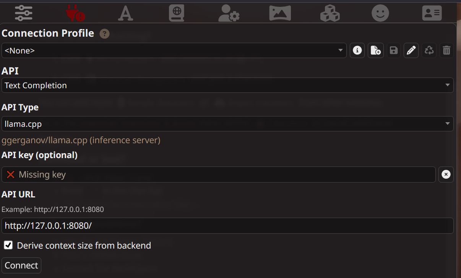The width and height of the screenshot is (461, 278).
Task: Click the Example: http://127.0.0.1:8080 text
Action: [53, 209]
